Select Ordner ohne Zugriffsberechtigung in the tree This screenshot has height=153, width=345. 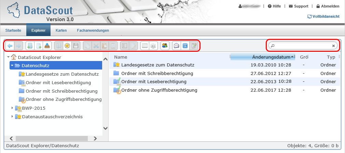(x=64, y=100)
